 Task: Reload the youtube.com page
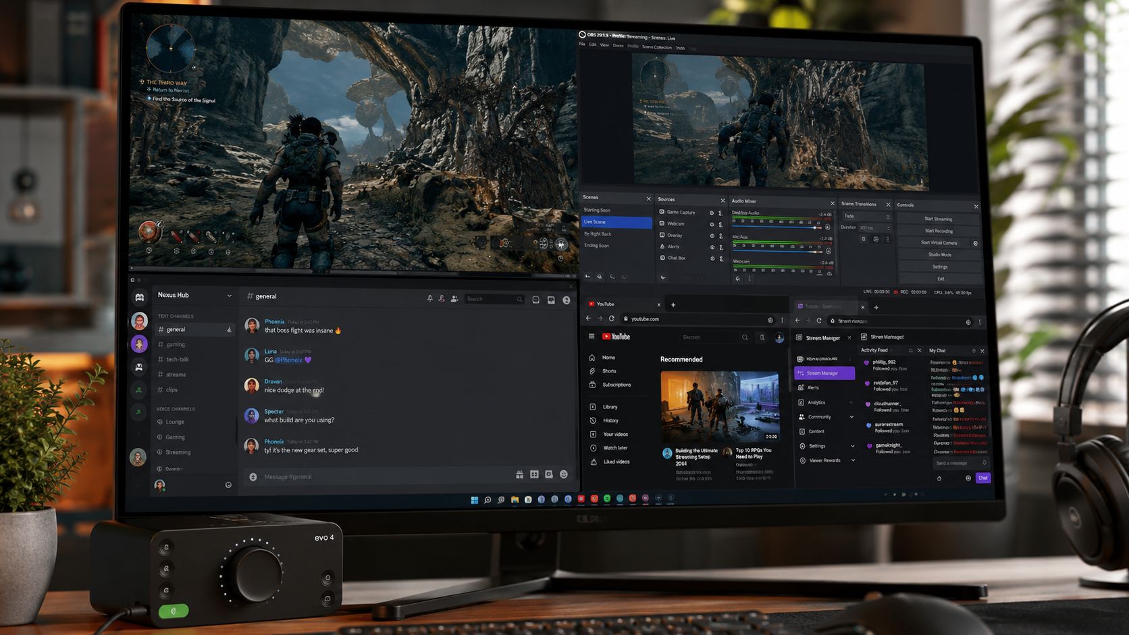coord(612,319)
